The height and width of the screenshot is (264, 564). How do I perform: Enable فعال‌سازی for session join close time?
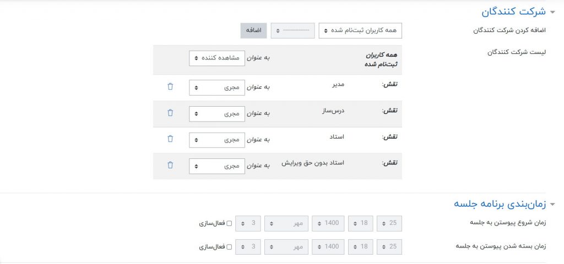pyautogui.click(x=230, y=247)
